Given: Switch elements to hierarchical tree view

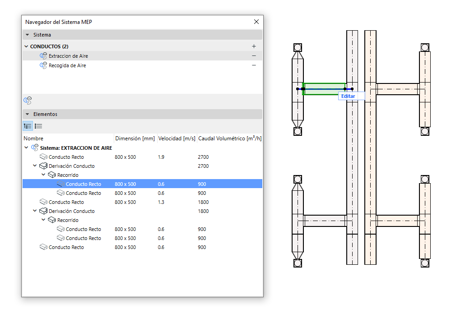Looking at the screenshot, I should coord(28,126).
